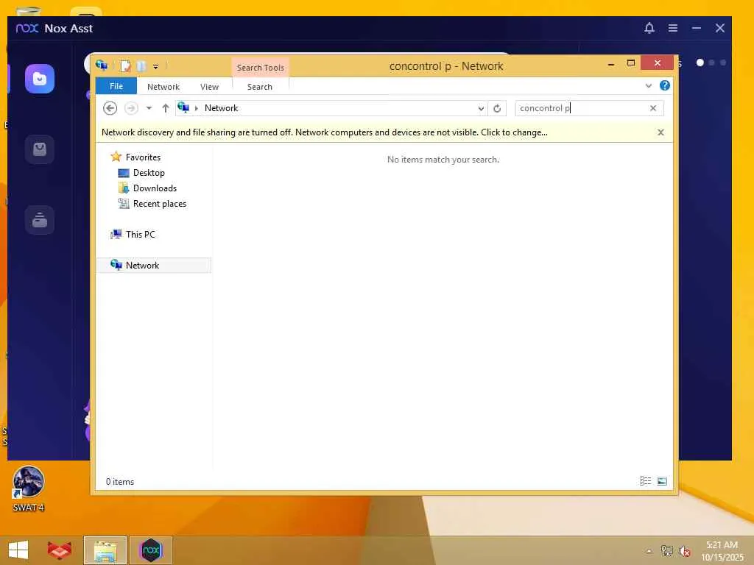Image resolution: width=754 pixels, height=565 pixels.
Task: Open Explorer Help question mark icon
Action: pos(665,85)
